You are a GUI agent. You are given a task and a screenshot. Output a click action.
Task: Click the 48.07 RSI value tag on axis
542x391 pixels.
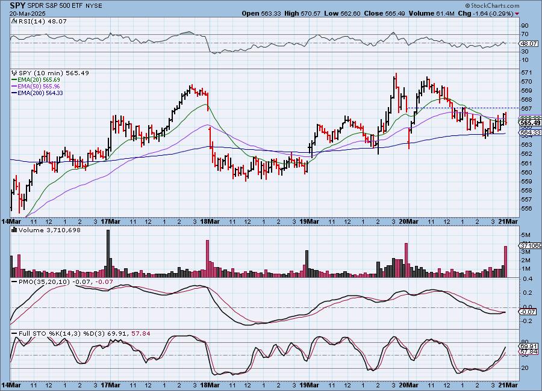tap(528, 43)
